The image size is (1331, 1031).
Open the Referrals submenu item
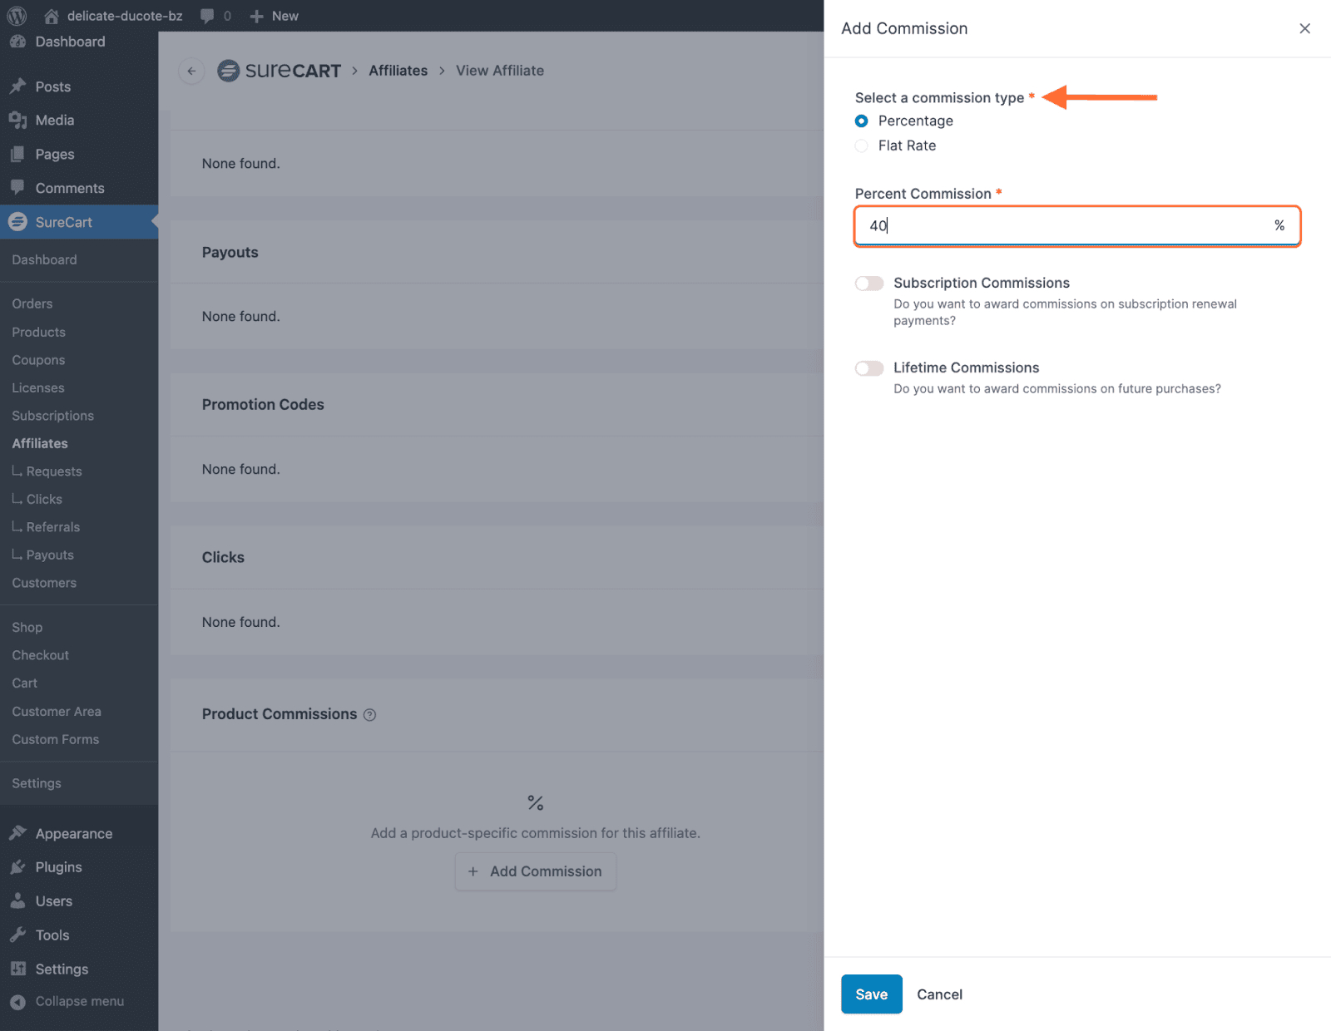(53, 527)
